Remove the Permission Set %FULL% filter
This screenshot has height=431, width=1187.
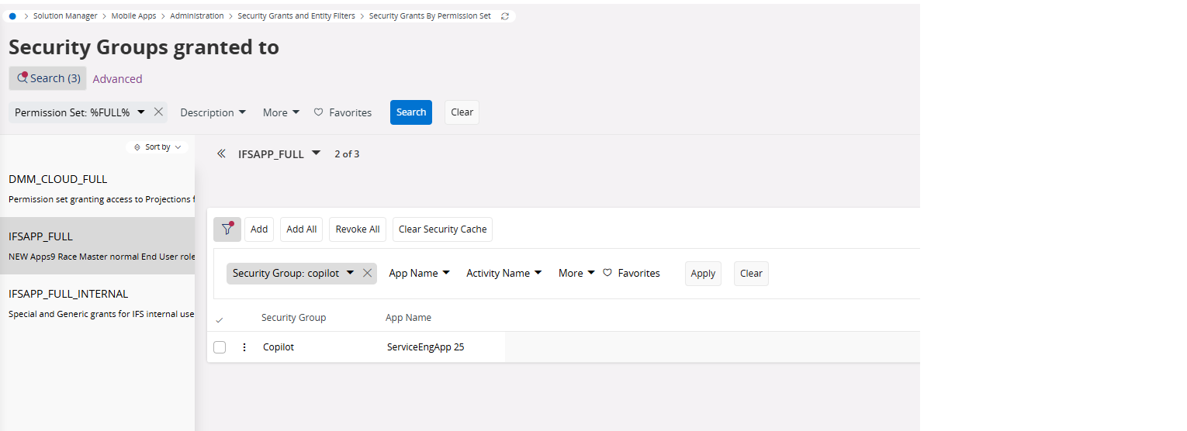point(158,112)
